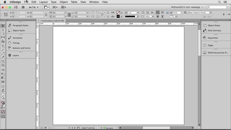Click the search field in application bar
The image size is (231, 130).
[x=217, y=7]
